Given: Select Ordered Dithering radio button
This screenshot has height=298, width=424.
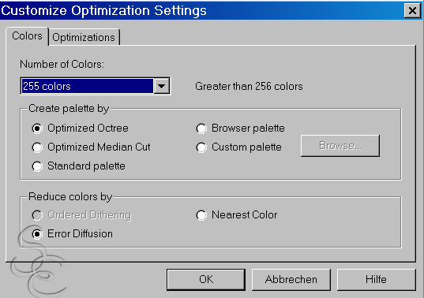Looking at the screenshot, I should [37, 215].
